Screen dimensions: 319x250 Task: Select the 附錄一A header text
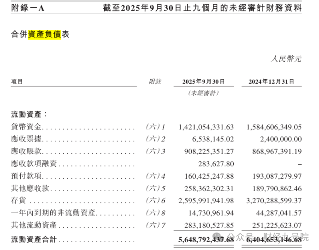click(28, 8)
